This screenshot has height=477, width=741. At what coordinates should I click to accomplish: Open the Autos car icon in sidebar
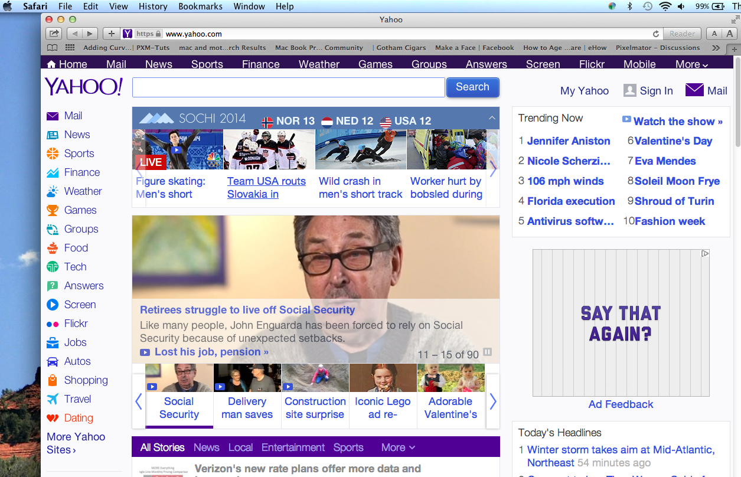coord(53,361)
